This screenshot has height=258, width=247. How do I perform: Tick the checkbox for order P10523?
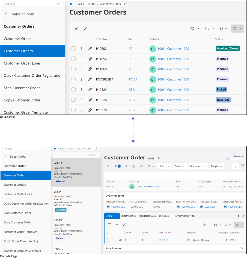tap(73, 89)
